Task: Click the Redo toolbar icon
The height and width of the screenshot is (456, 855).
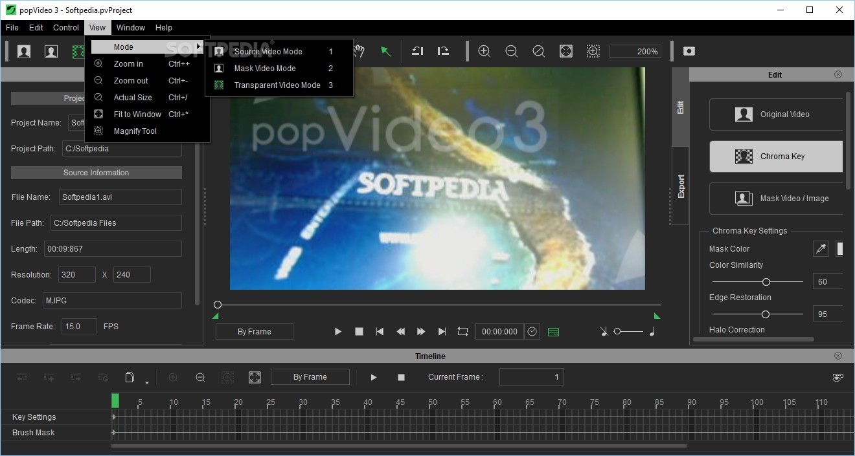Action: (443, 51)
